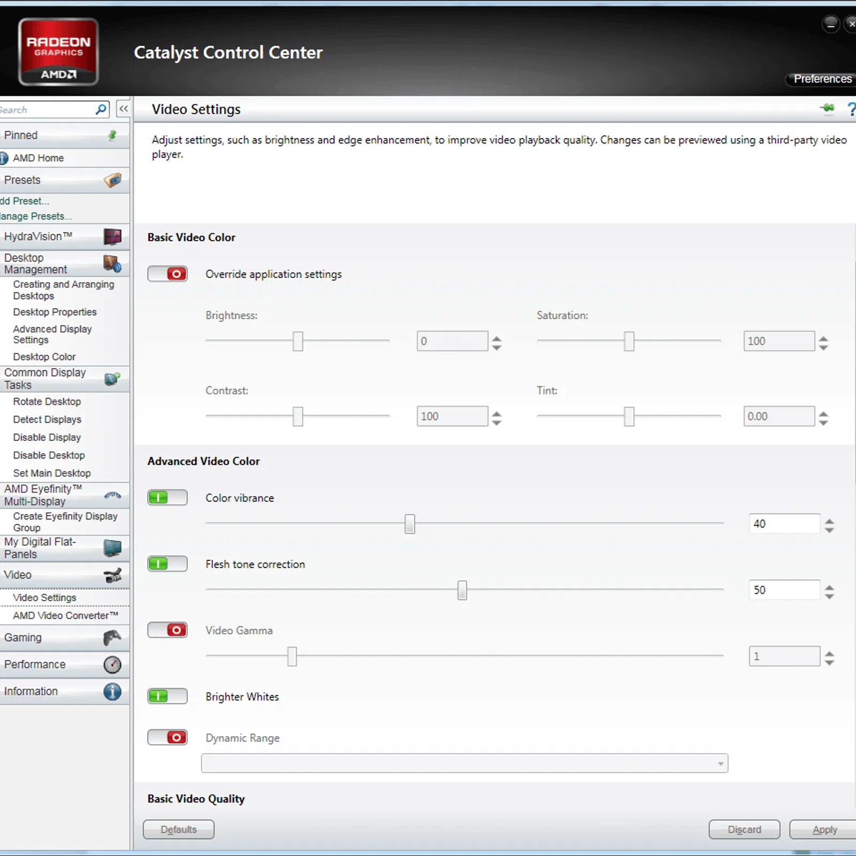Screen dimensions: 856x856
Task: Open Creating and Arranging Desktops
Action: tap(64, 290)
